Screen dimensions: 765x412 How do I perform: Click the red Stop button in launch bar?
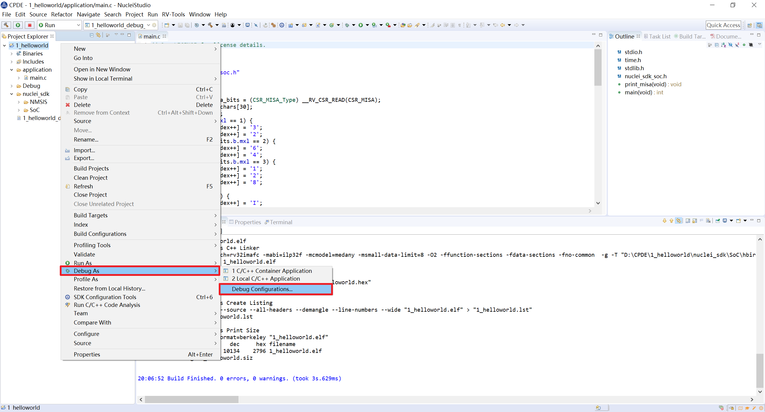tap(30, 25)
